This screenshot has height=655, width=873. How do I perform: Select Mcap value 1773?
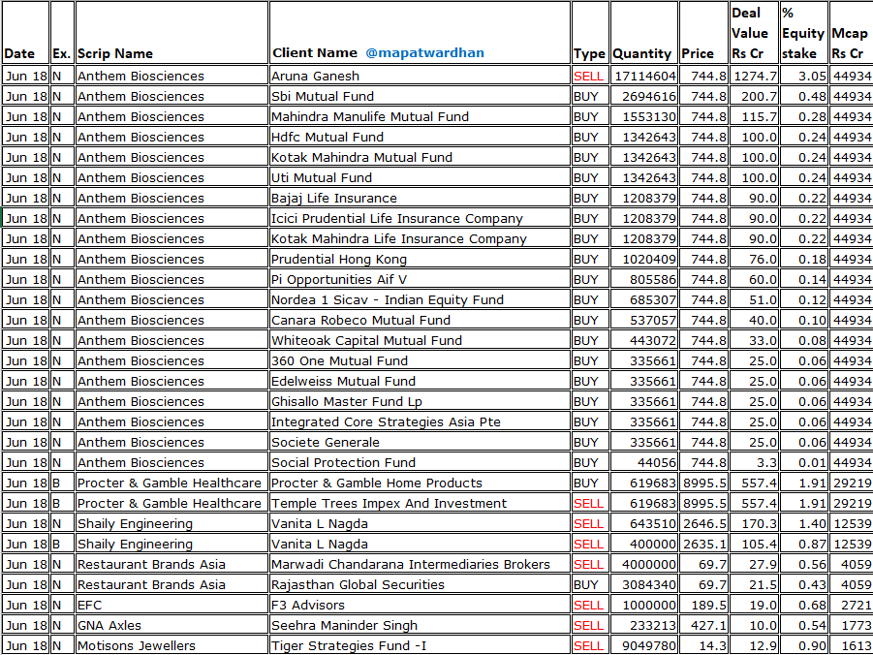[x=851, y=625]
